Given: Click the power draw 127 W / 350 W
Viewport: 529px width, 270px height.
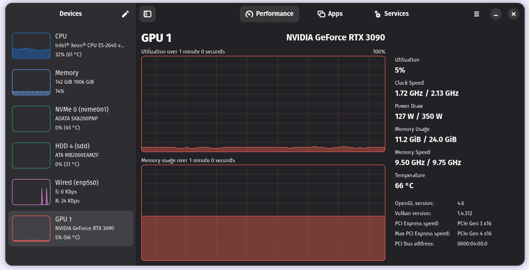Looking at the screenshot, I should [x=418, y=116].
